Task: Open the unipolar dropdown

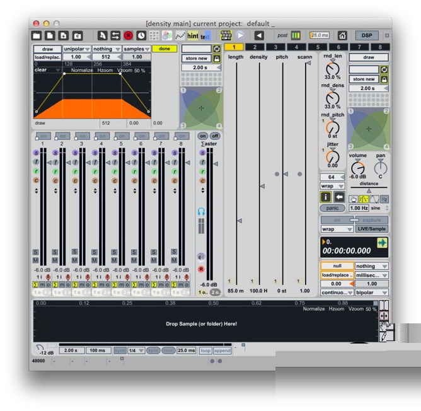Action: [x=76, y=49]
